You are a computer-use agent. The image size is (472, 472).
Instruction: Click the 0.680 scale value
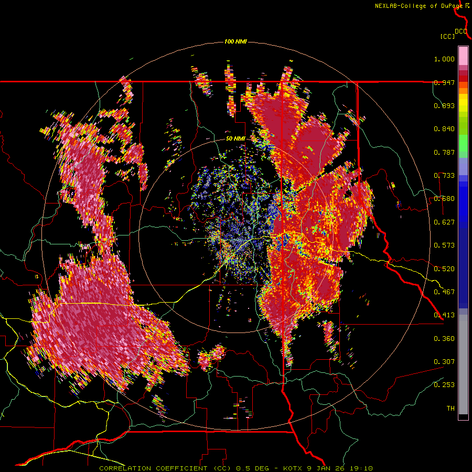[x=444, y=199]
